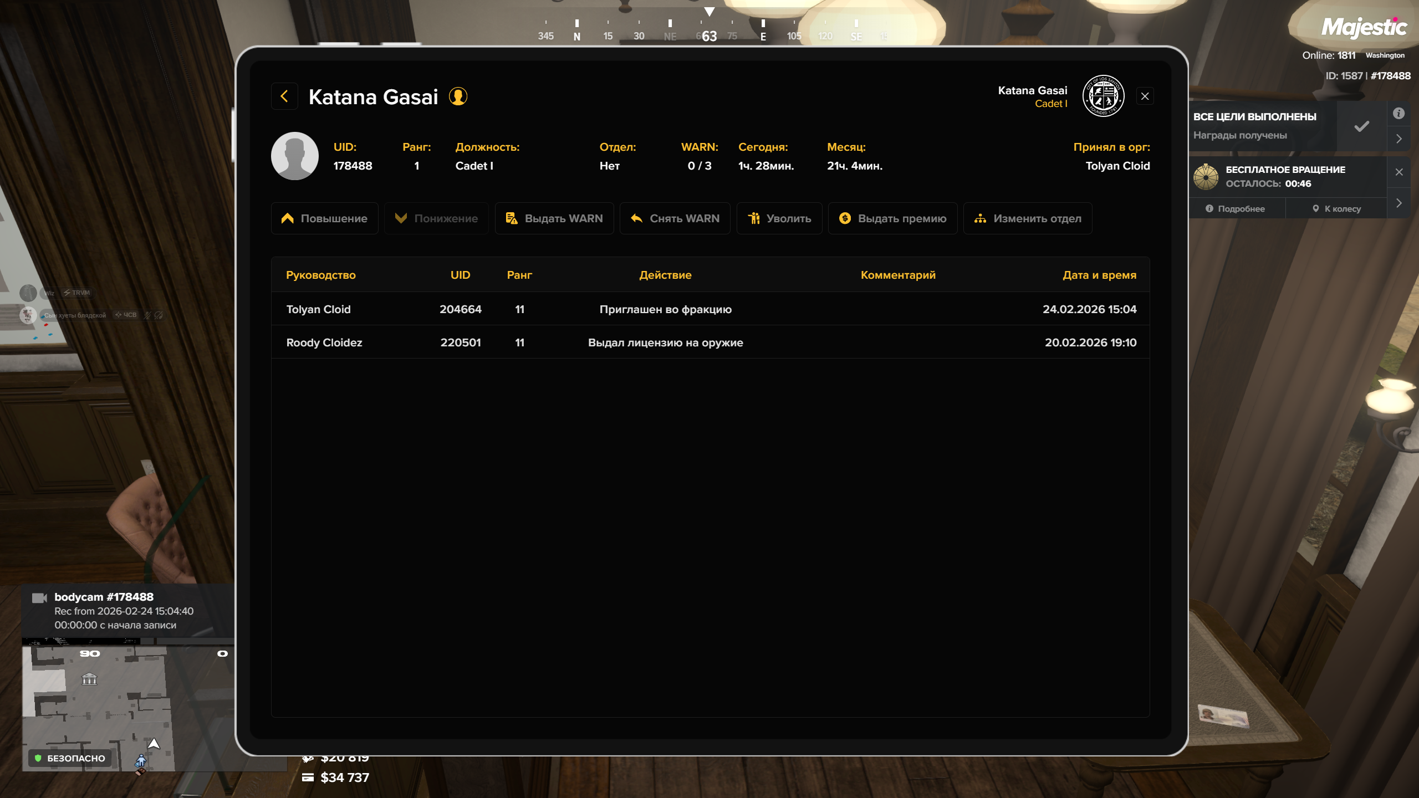Click Подробнее for spin details
This screenshot has height=798, width=1419.
pyautogui.click(x=1236, y=209)
